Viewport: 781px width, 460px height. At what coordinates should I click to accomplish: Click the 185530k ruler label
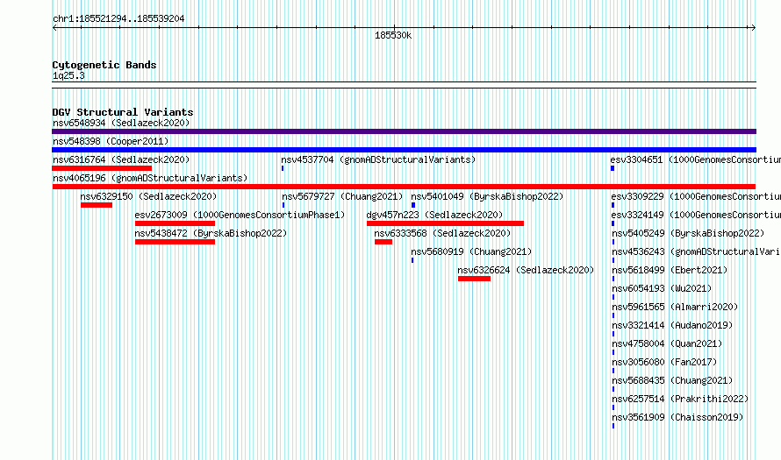393,35
